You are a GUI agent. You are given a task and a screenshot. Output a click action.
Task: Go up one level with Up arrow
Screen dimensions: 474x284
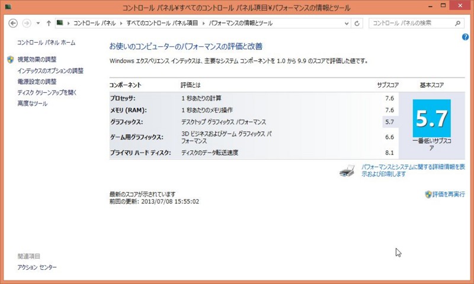point(49,23)
